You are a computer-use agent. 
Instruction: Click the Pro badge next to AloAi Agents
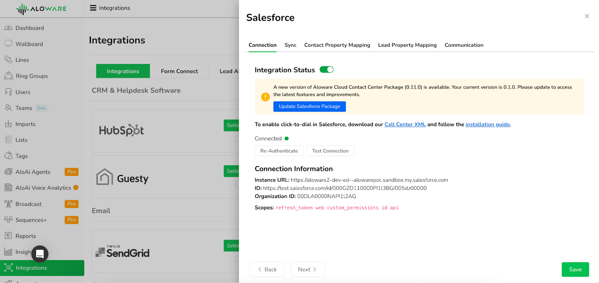click(x=72, y=172)
